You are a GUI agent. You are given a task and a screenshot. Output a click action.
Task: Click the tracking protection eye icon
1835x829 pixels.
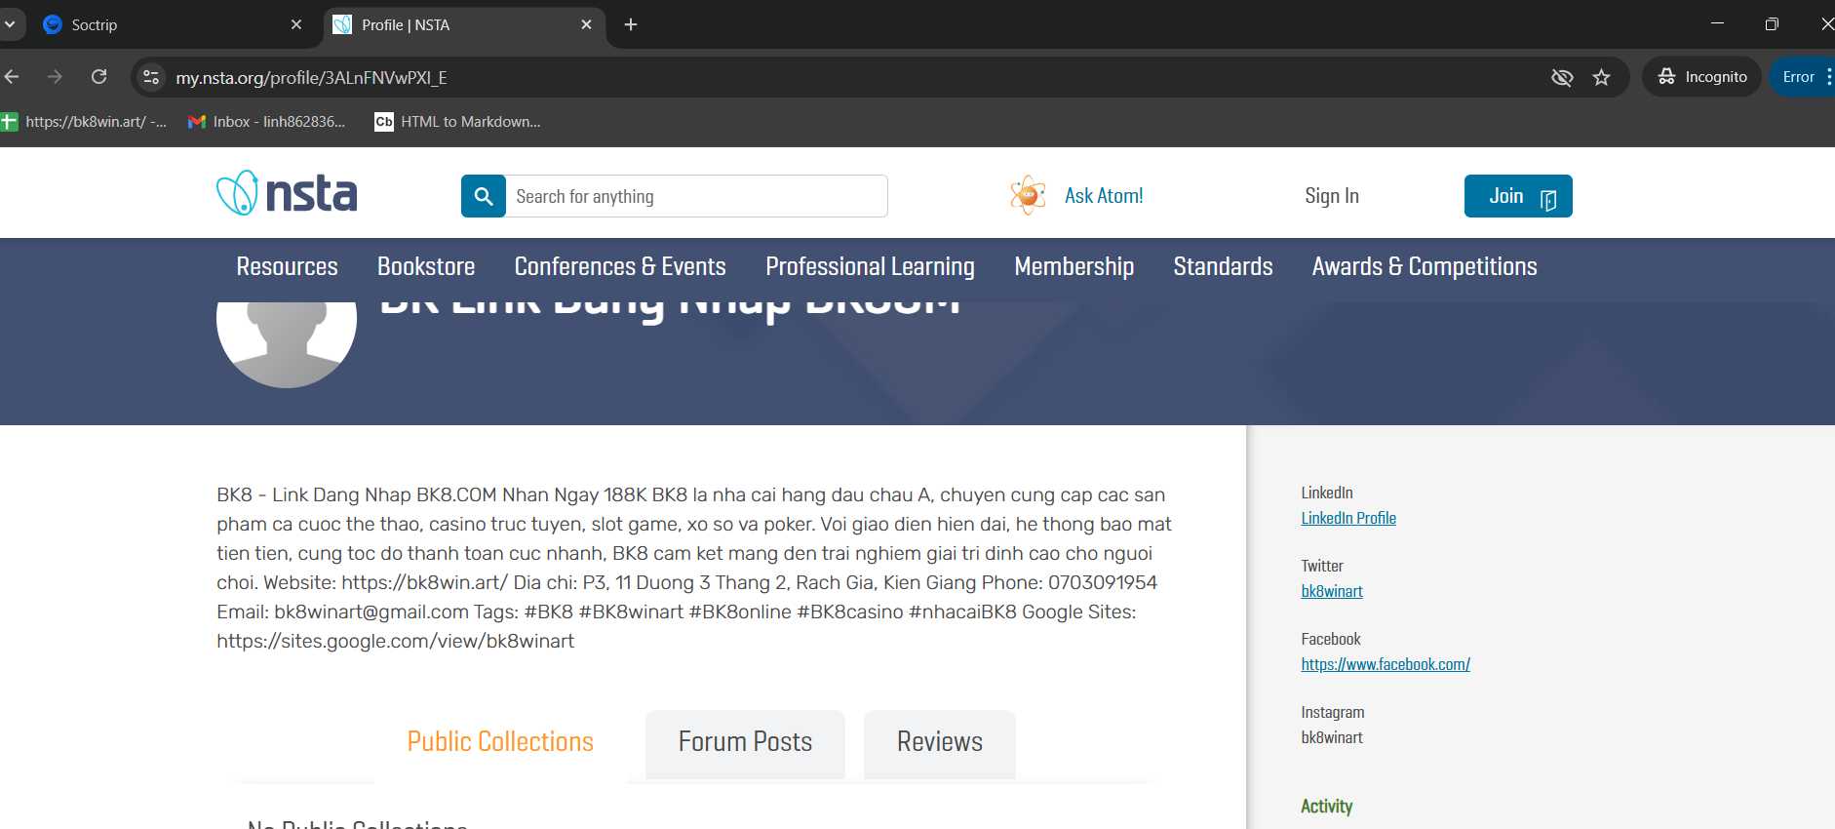tap(1561, 77)
